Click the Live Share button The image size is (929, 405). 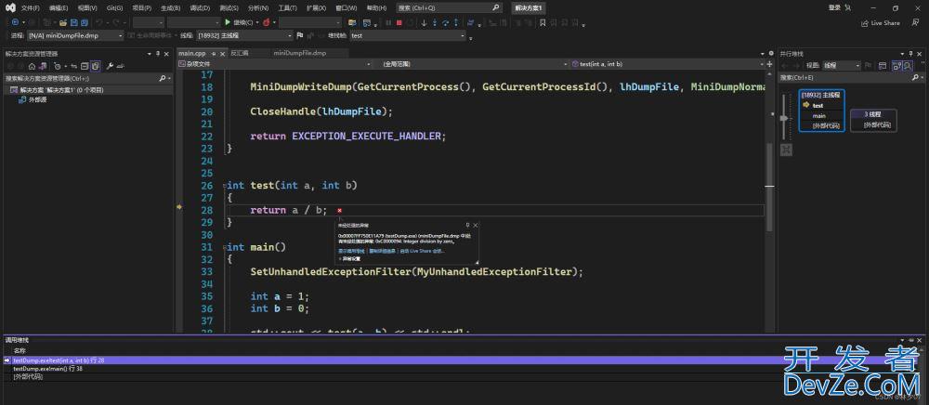tap(881, 23)
